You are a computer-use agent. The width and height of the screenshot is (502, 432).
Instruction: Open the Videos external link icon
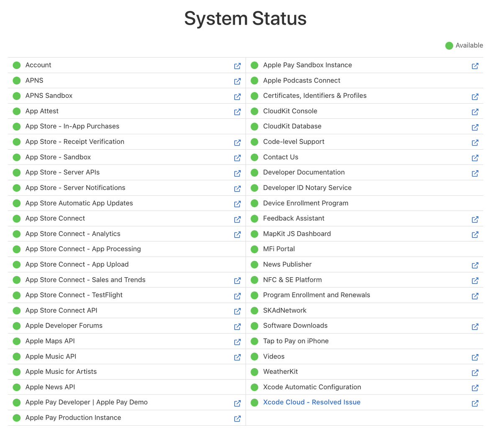pyautogui.click(x=475, y=357)
